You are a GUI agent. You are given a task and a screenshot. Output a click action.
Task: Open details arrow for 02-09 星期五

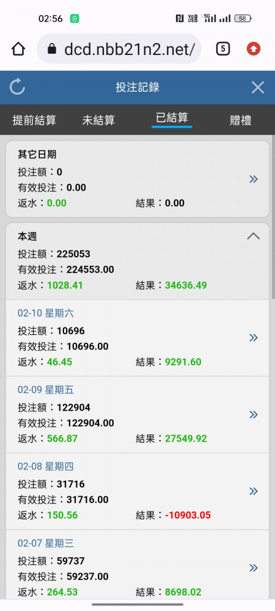tap(254, 414)
